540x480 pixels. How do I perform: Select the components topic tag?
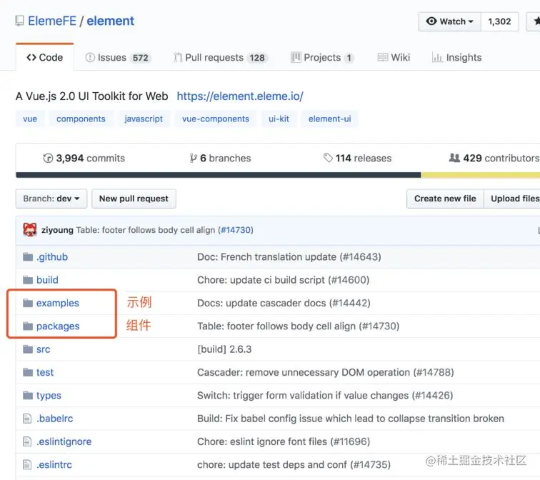tap(81, 119)
